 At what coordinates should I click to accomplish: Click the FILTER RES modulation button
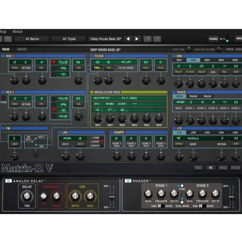point(110,68)
